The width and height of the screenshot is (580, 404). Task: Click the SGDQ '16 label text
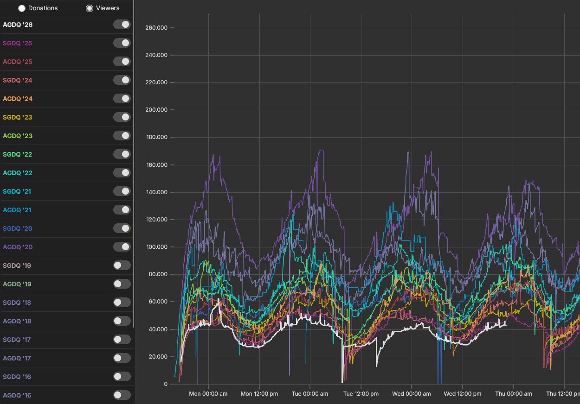click(x=17, y=377)
